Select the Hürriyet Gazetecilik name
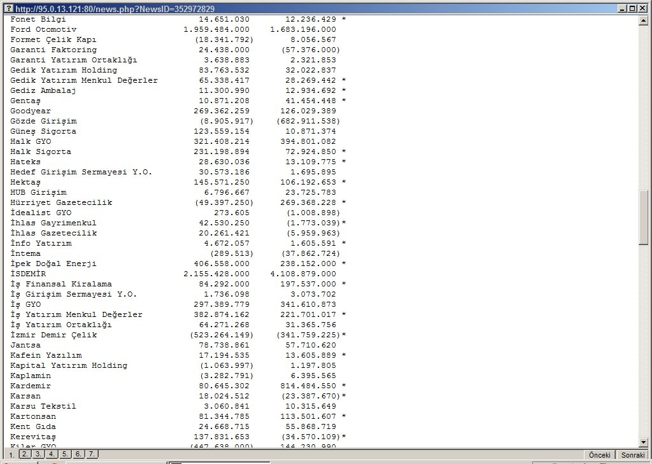This screenshot has width=652, height=464. click(61, 202)
